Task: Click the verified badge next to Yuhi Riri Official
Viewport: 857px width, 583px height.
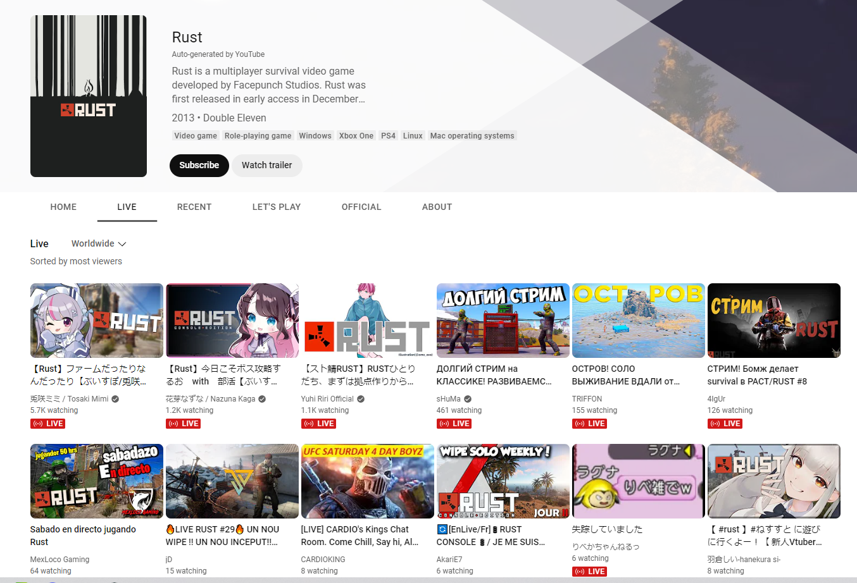Action: pos(361,399)
